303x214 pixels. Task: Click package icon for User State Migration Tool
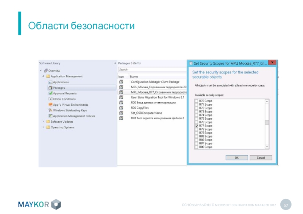coord(121,97)
